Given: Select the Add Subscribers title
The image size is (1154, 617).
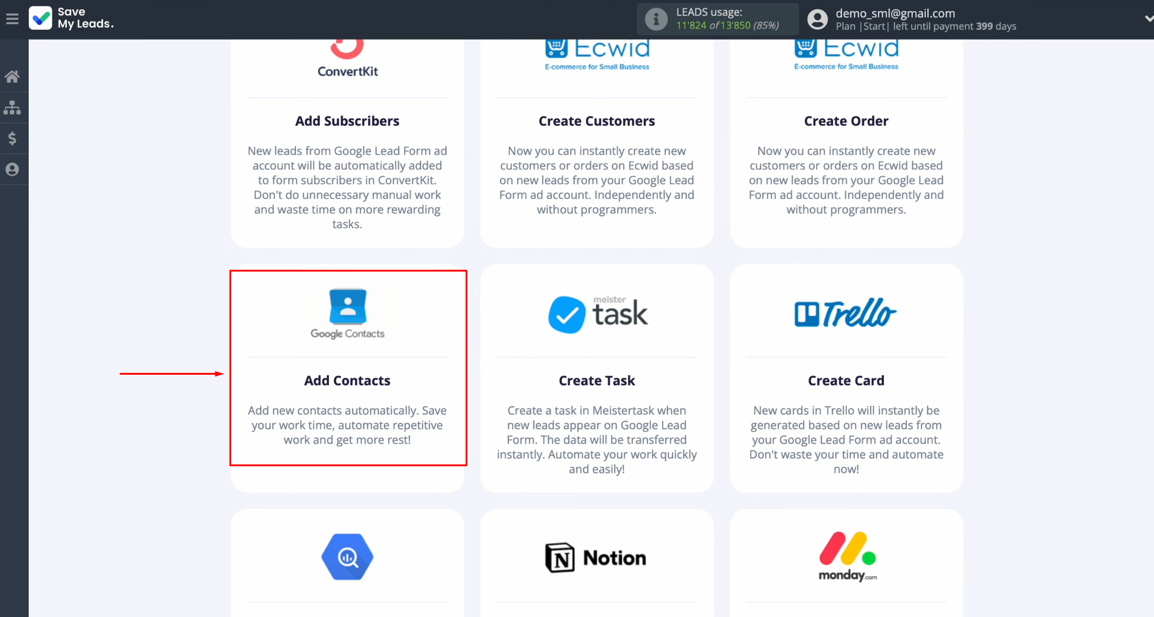Looking at the screenshot, I should [x=347, y=121].
